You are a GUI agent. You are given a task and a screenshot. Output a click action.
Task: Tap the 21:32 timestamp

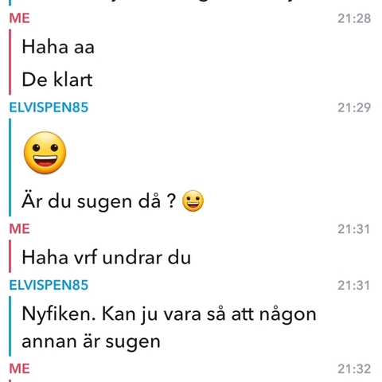coord(354,369)
